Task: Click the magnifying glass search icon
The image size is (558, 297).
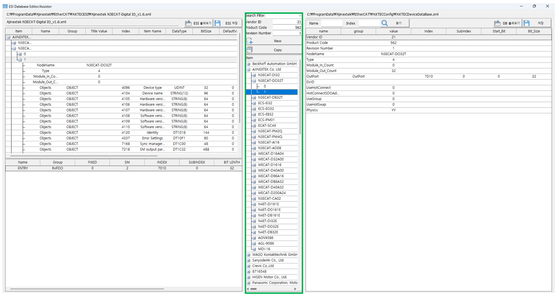Action: (384, 23)
